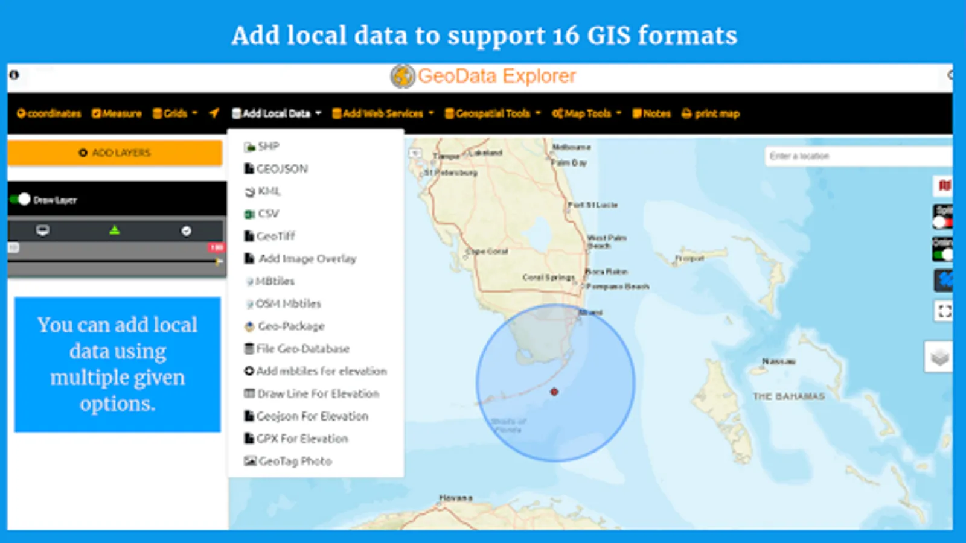Expand the Grids dropdown
This screenshot has height=543, width=966.
coord(175,113)
